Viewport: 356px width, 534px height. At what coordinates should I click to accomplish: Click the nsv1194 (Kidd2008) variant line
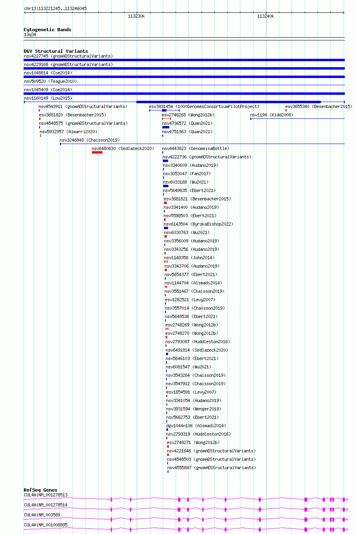pos(298,119)
